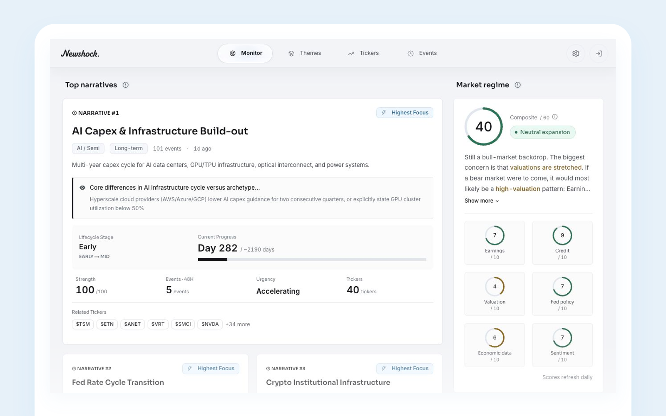Screen dimensions: 666x416
Task: Click the 40 tickers value
Action: coord(361,290)
